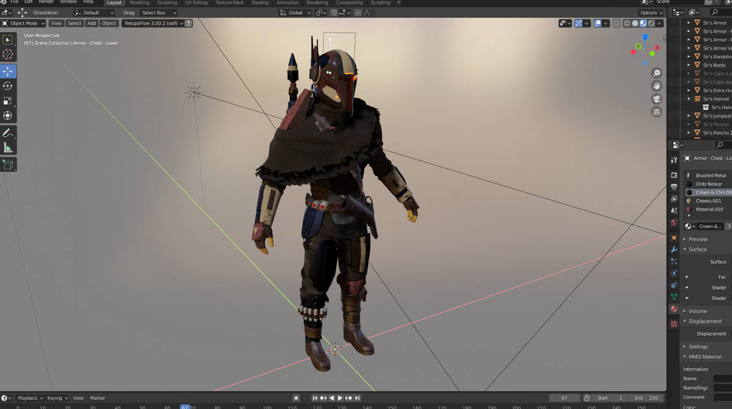Open the Layout workspace tab
Screen dimensions: 732x409
point(114,2)
